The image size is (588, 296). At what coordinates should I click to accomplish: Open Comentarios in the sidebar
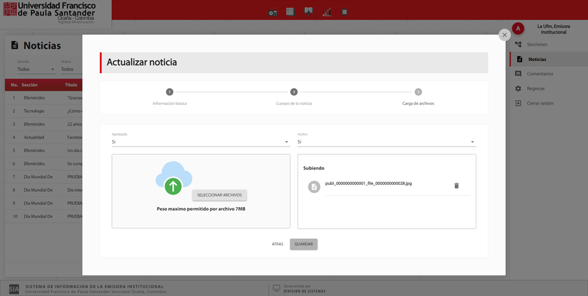539,74
